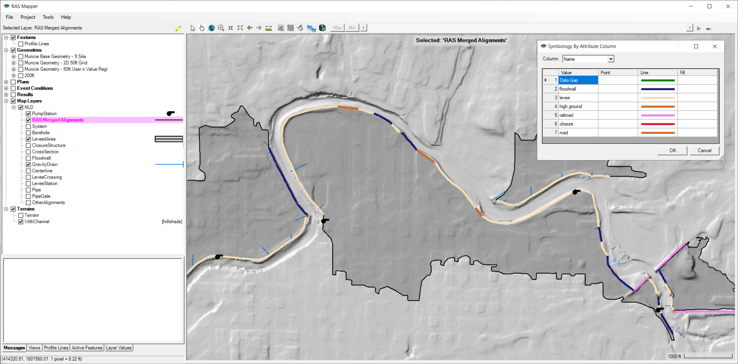
Task: Enable the Floodwall layer checkbox
Action: 28,158
